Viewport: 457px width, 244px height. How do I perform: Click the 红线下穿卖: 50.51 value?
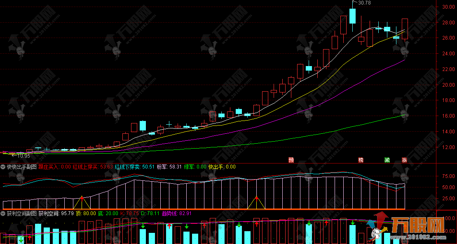(135, 167)
